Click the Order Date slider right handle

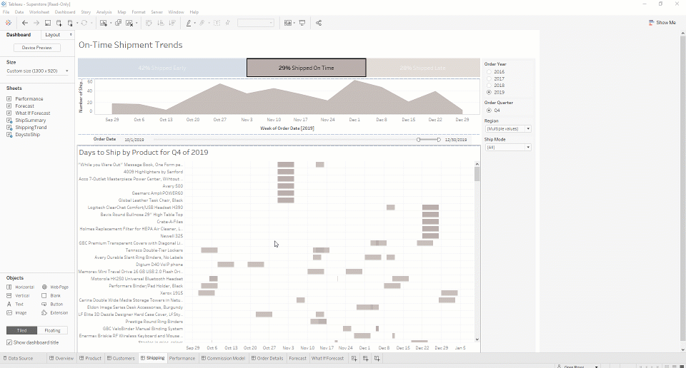[x=439, y=140]
